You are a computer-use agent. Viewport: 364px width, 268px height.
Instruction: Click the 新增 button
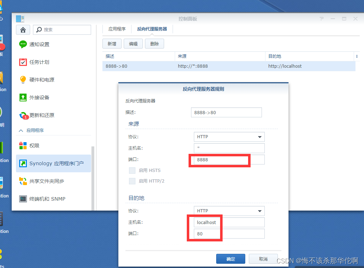pyautogui.click(x=112, y=44)
